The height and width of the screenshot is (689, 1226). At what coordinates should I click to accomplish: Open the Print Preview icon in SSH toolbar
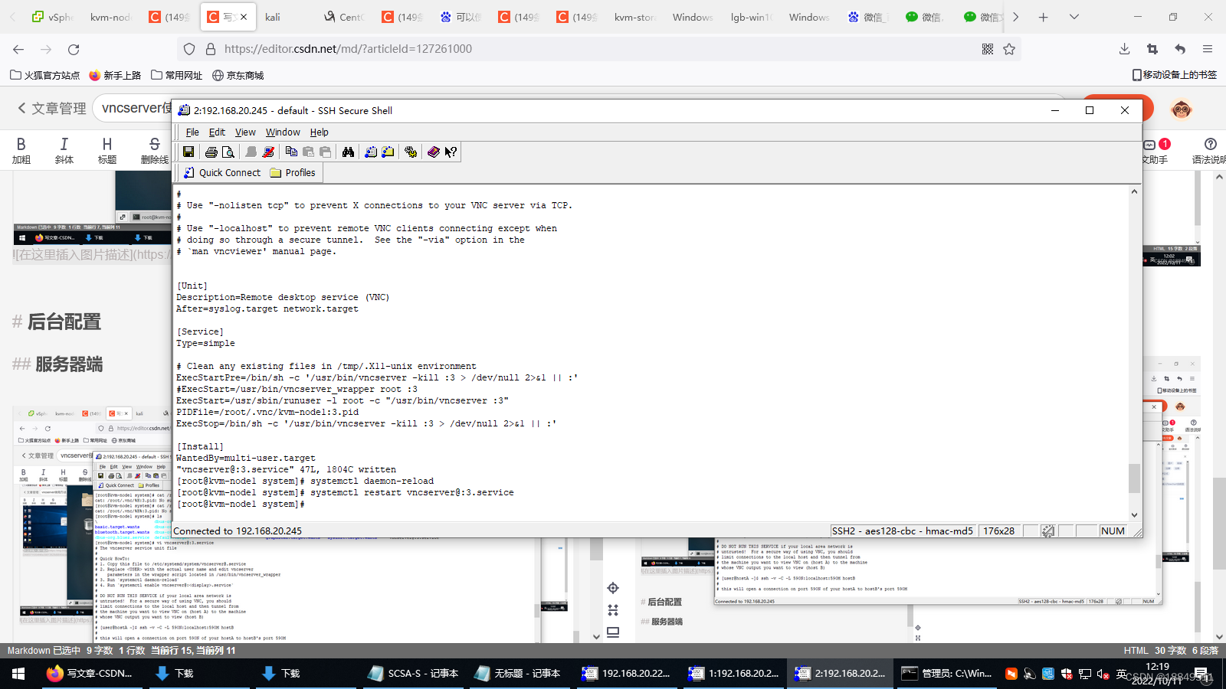[x=228, y=152]
